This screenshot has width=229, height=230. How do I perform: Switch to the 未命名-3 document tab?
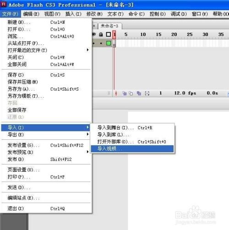point(110,26)
